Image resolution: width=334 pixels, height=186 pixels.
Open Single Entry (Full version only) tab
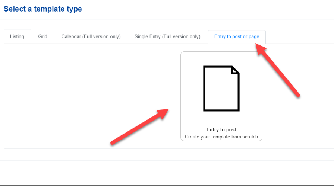click(x=167, y=36)
